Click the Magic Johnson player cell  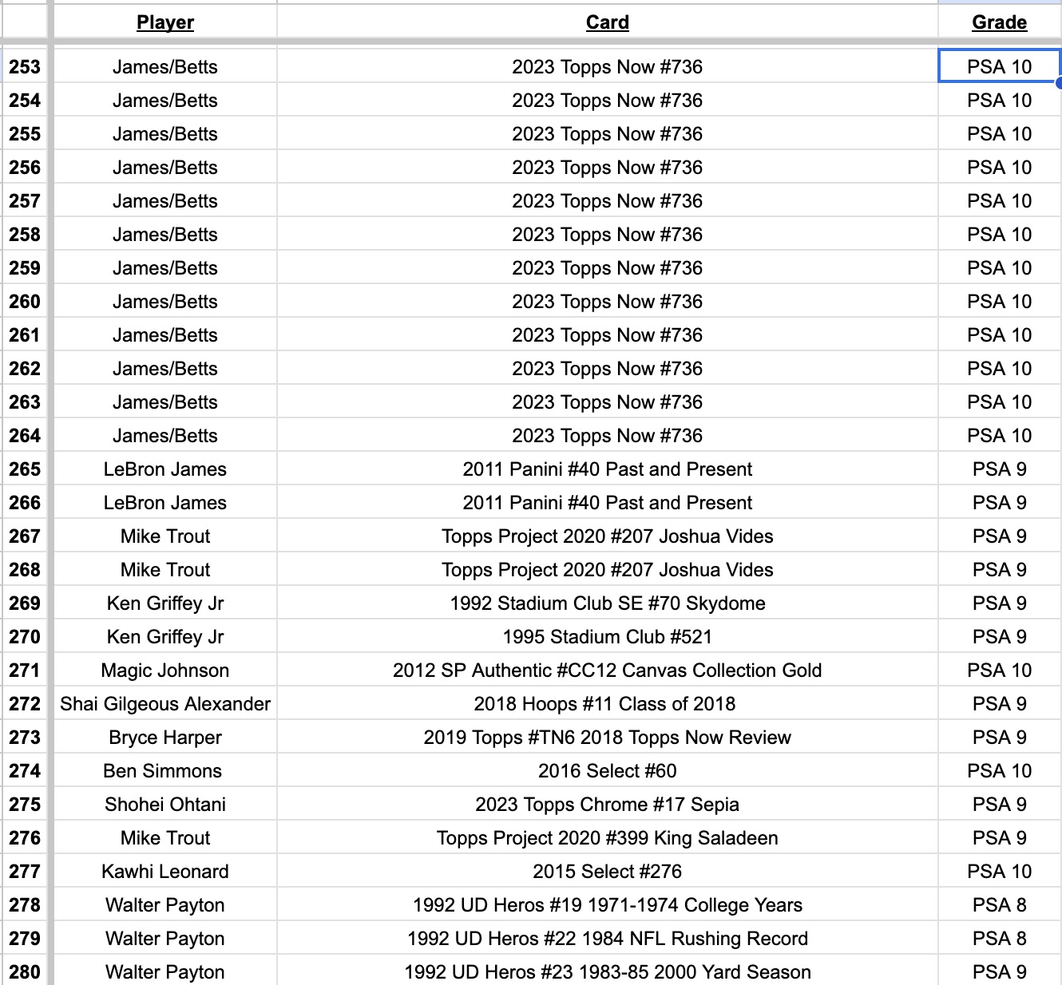tap(165, 671)
